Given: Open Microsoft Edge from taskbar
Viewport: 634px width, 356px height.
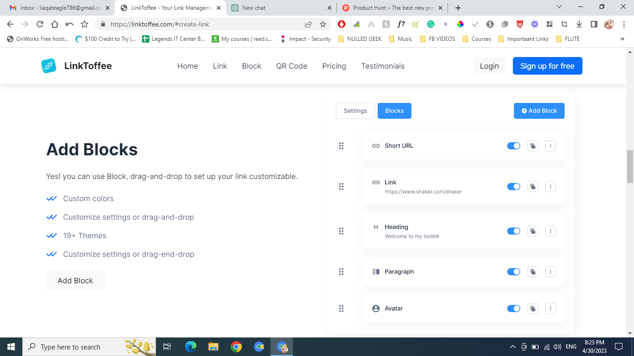Looking at the screenshot, I should 191,347.
